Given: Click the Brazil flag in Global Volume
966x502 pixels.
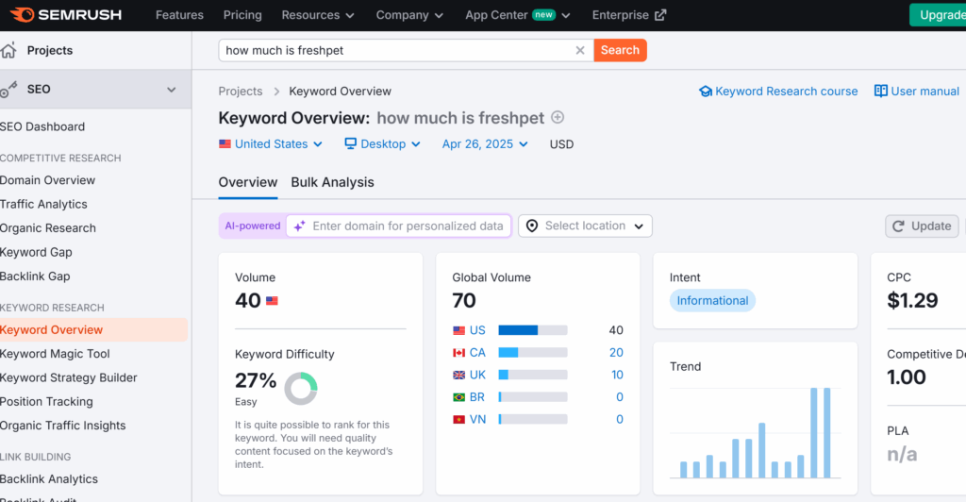Looking at the screenshot, I should click(x=459, y=397).
